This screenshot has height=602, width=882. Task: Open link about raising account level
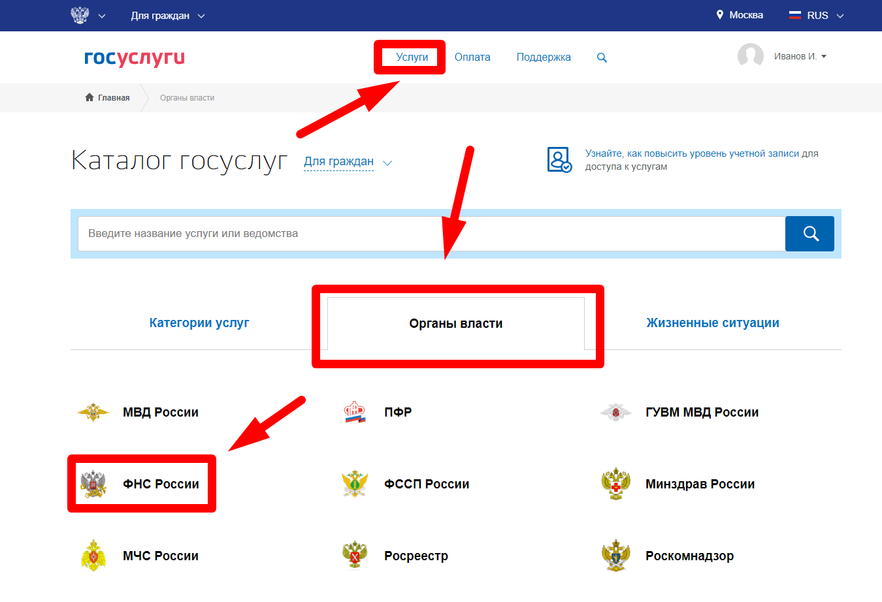(702, 160)
